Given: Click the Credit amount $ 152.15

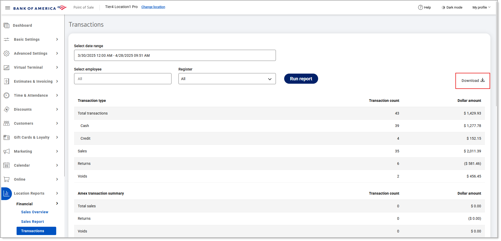Looking at the screenshot, I should 474,138.
